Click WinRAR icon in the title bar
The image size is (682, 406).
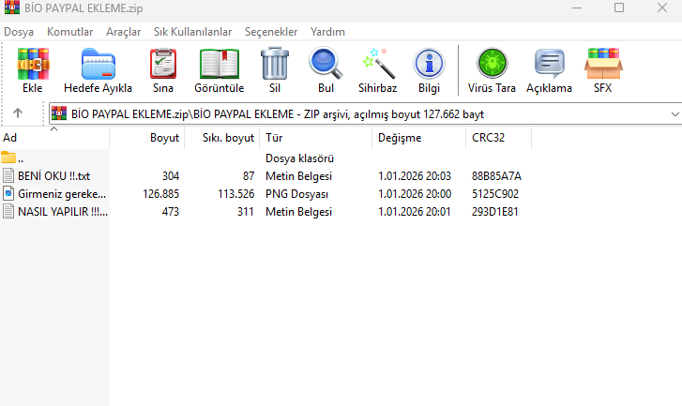[12, 8]
